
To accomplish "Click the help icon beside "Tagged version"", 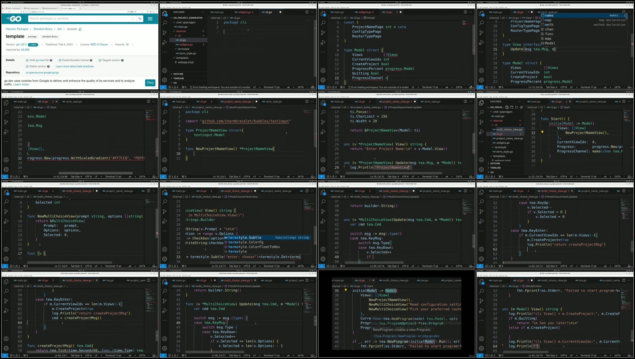I will click(122, 60).
